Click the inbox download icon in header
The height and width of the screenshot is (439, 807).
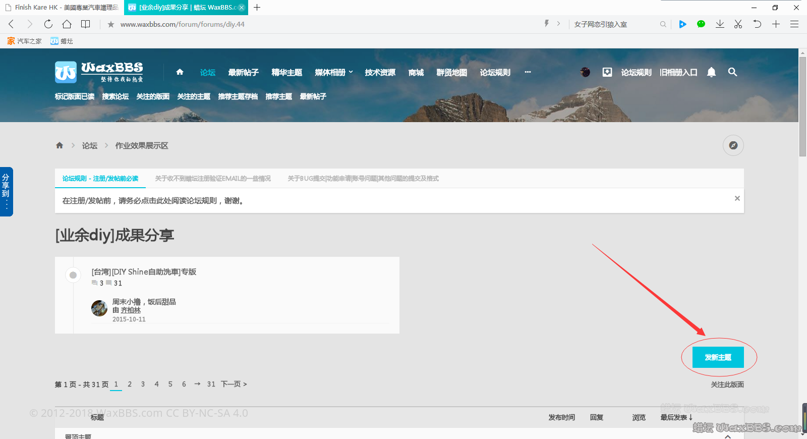(607, 72)
